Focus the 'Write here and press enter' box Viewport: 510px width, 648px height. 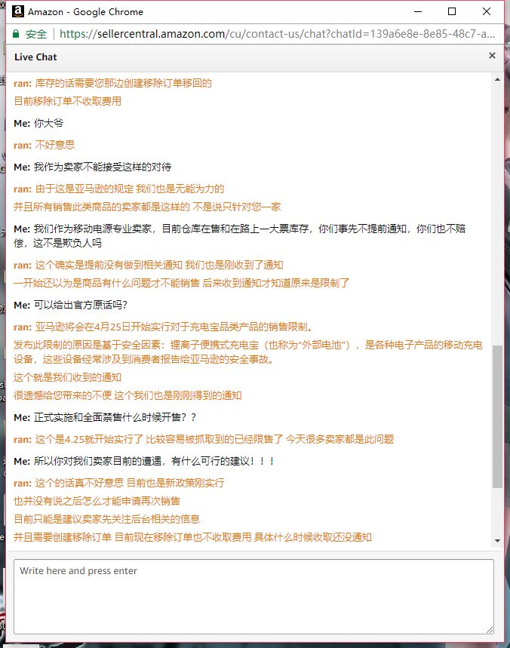[253, 597]
